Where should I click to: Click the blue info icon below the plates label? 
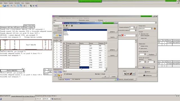55,75
